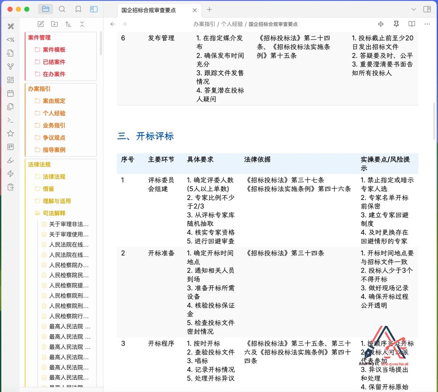This screenshot has height=392, width=438.
Task: Open the terminal icon in the left dock
Action: (10, 120)
